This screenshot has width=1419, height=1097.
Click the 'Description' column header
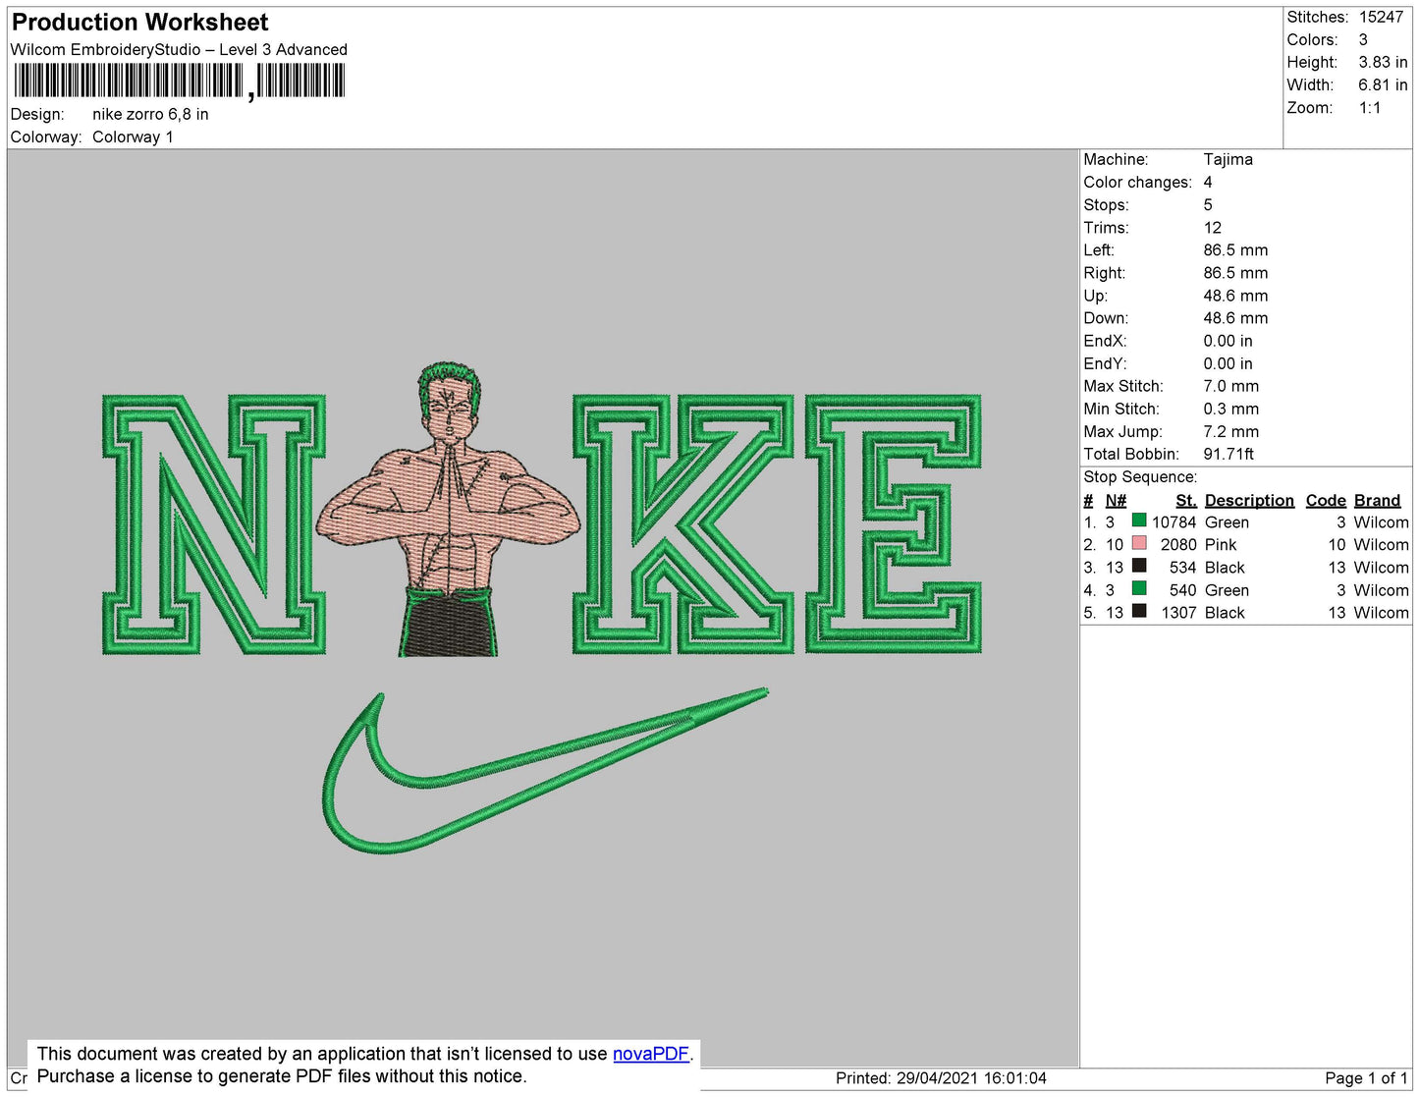tap(1249, 500)
